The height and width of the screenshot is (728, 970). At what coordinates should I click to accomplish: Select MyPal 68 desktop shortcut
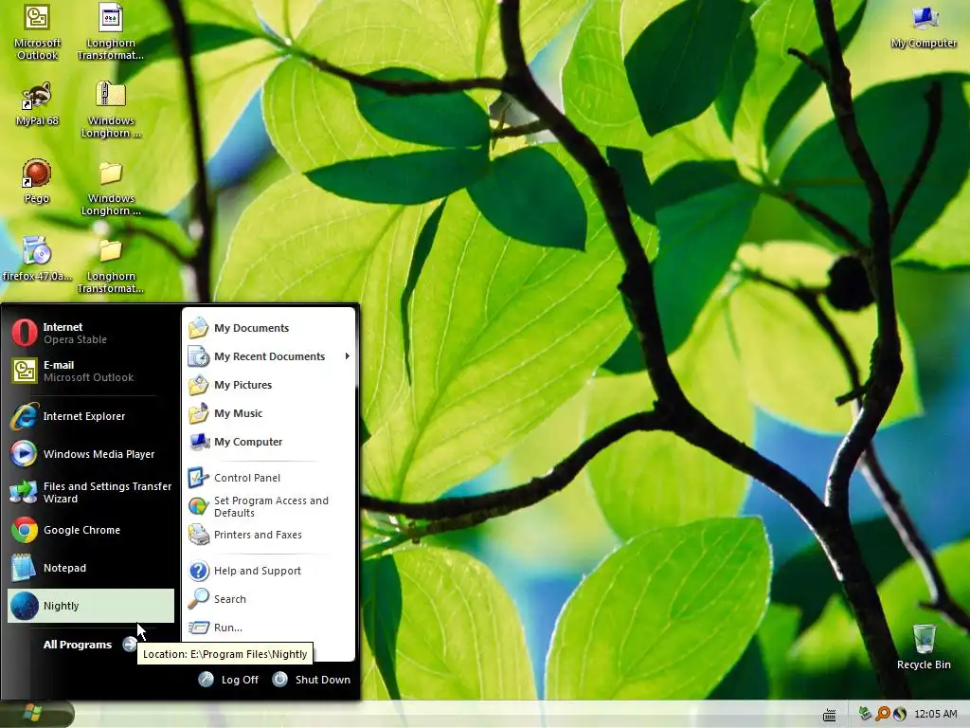coord(37,104)
